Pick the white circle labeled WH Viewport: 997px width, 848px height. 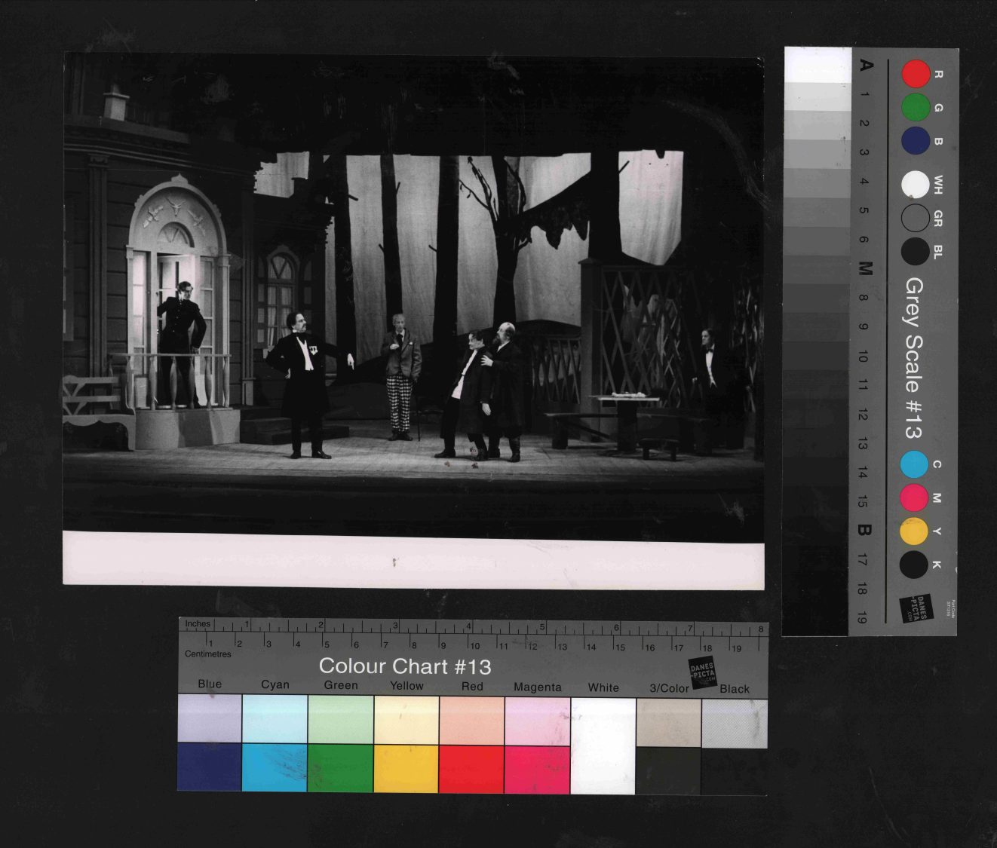click(916, 184)
